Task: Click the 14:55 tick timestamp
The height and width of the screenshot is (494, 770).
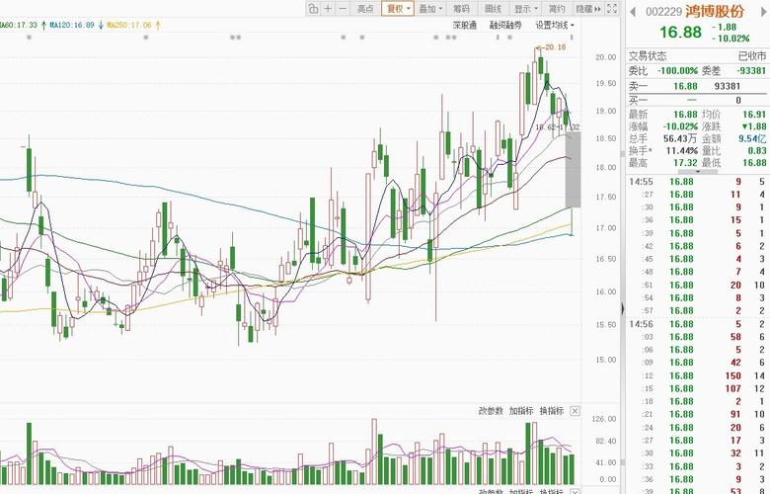Action: [x=641, y=182]
